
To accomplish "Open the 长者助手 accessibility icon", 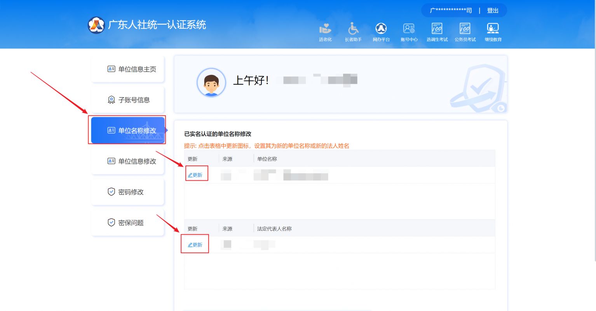I will [353, 29].
